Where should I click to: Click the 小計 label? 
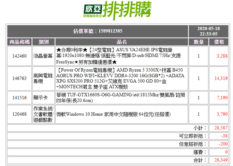pyautogui.click(x=200, y=128)
